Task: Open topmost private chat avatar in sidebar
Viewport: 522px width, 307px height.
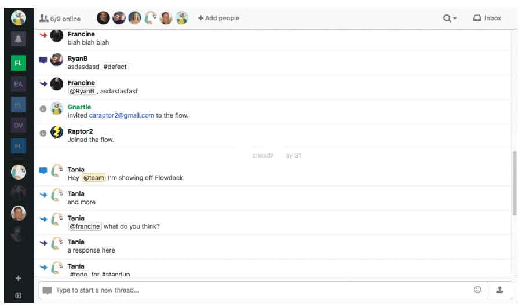Action: coord(19,172)
